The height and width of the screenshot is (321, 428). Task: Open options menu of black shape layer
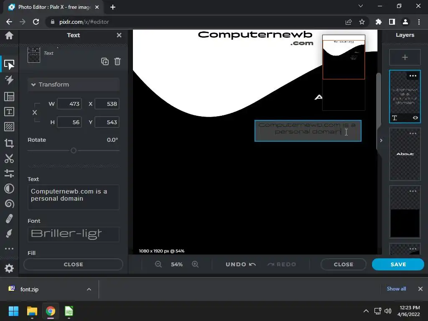413,191
